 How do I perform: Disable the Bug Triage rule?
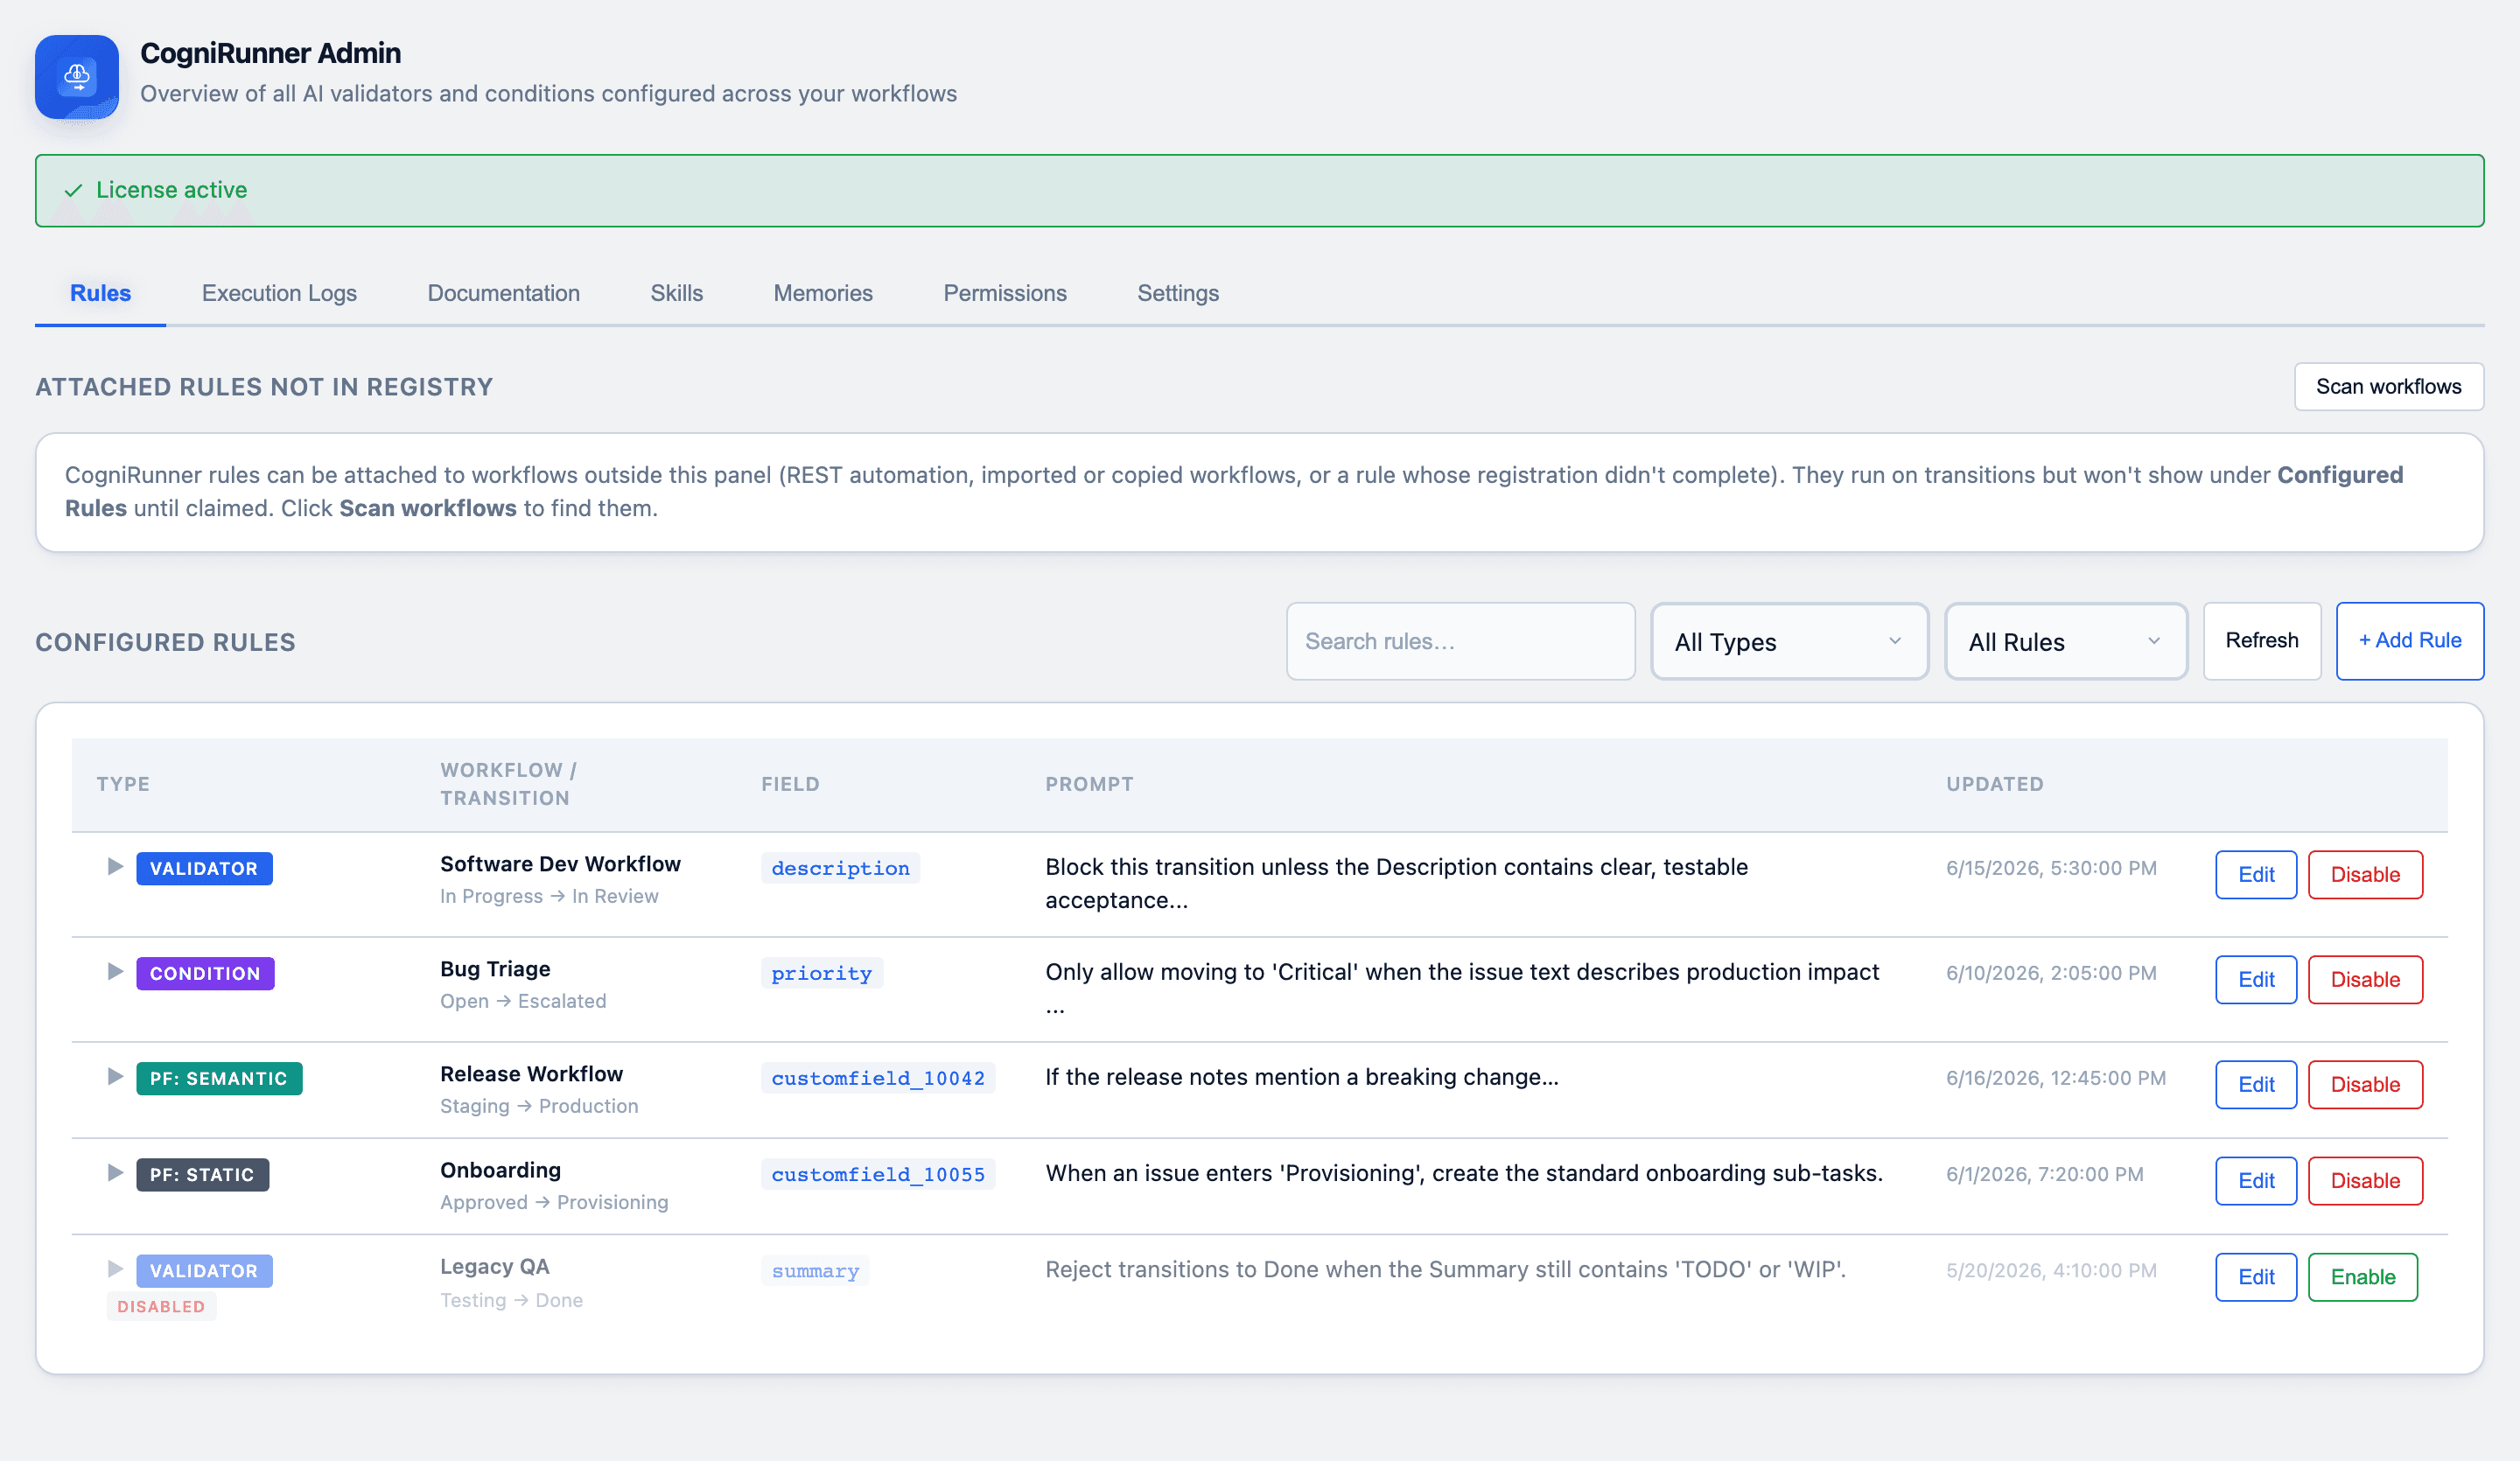point(2365,980)
